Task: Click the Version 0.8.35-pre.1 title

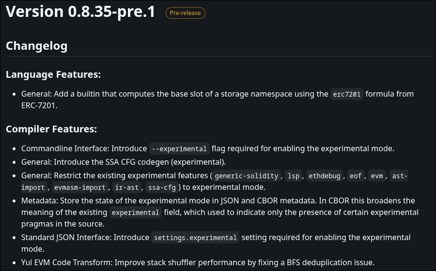Action: pyautogui.click(x=80, y=12)
